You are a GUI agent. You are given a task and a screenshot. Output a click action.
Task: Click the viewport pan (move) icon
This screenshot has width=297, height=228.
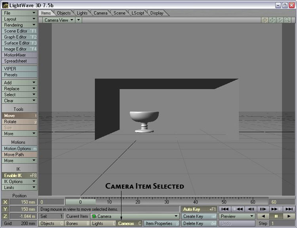(272, 20)
